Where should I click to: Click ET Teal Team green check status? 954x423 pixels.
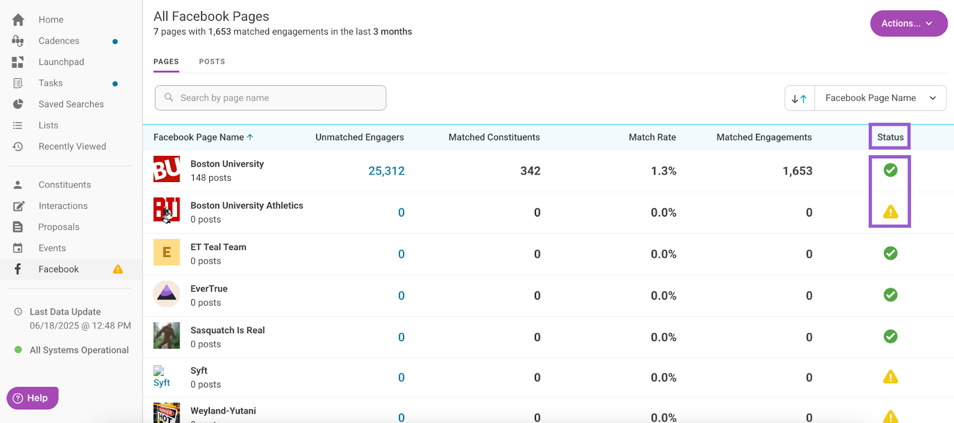[890, 253]
